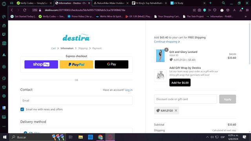This screenshot has height=141, width=251.
Task: Click the volume speaker tray icon
Action: tap(212, 137)
